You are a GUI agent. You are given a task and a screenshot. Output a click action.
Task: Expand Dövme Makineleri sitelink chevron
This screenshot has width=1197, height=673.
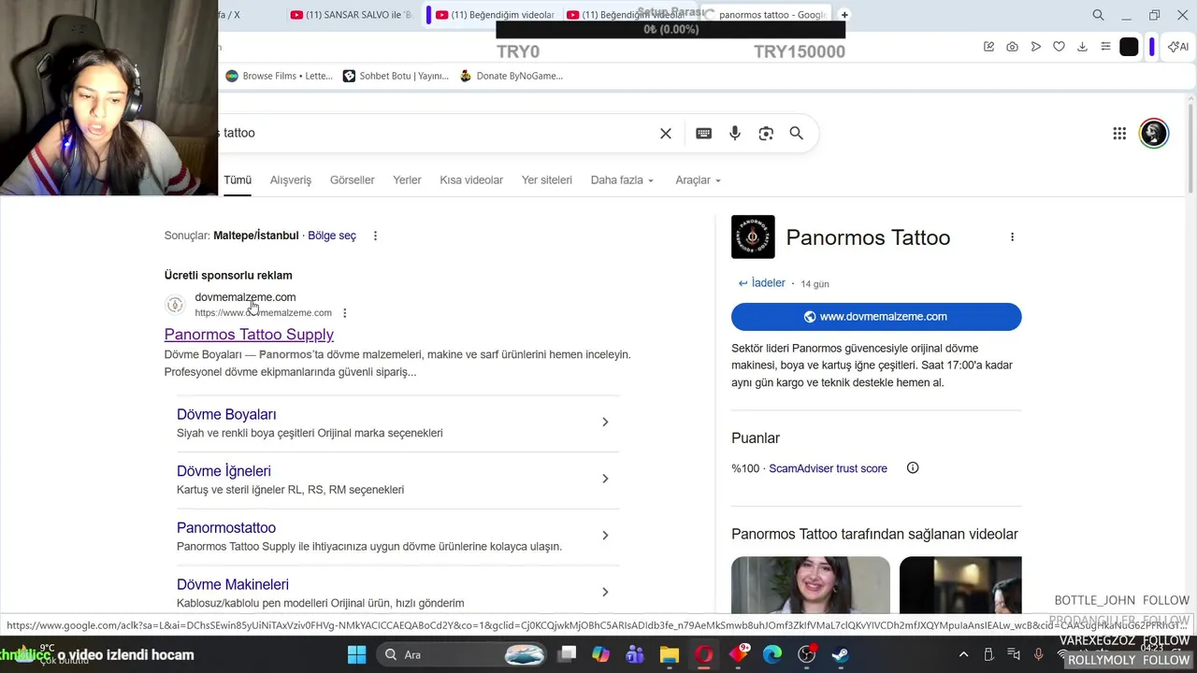(605, 592)
